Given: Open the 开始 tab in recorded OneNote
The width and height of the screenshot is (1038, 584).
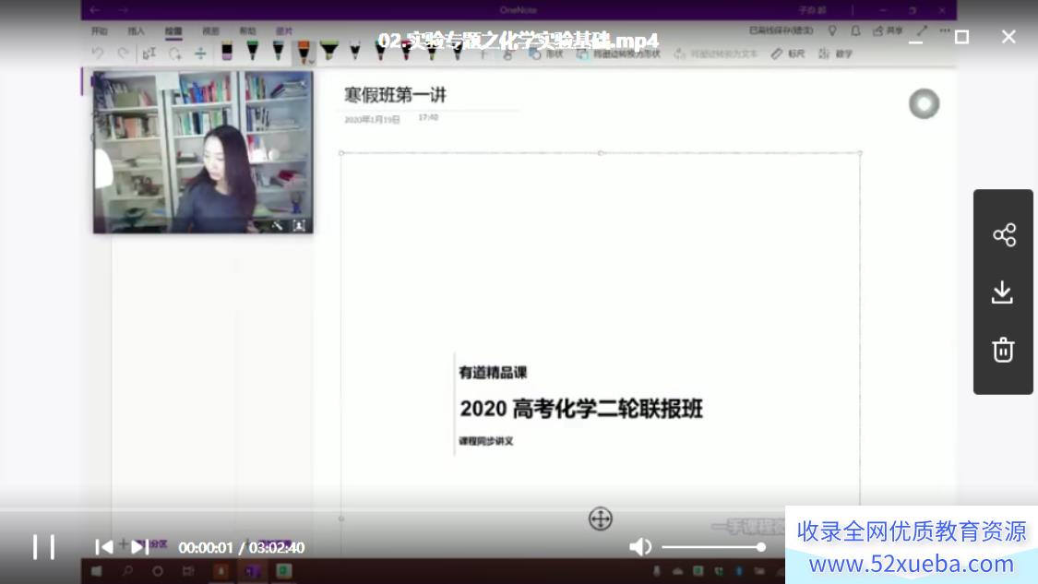Looking at the screenshot, I should (x=100, y=31).
